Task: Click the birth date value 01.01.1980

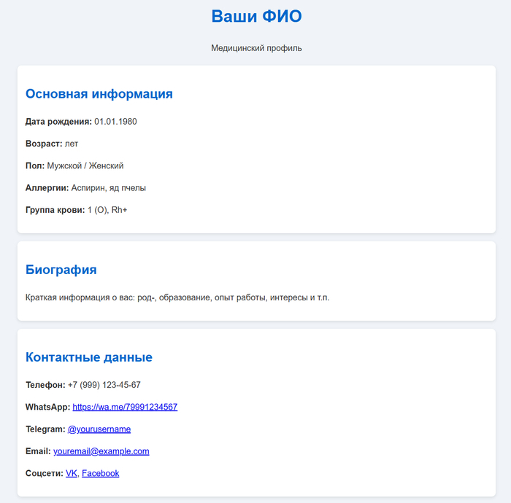Action: (x=115, y=122)
